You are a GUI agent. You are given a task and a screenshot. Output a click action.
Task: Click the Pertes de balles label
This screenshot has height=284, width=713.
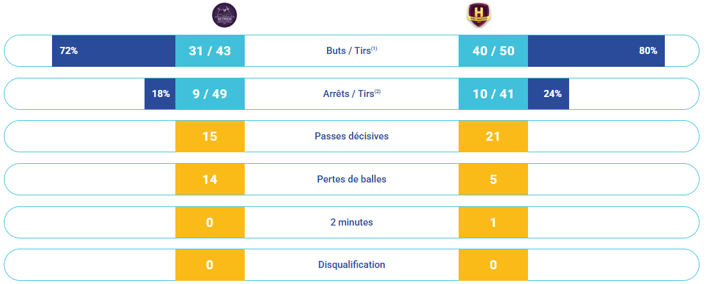click(x=351, y=179)
